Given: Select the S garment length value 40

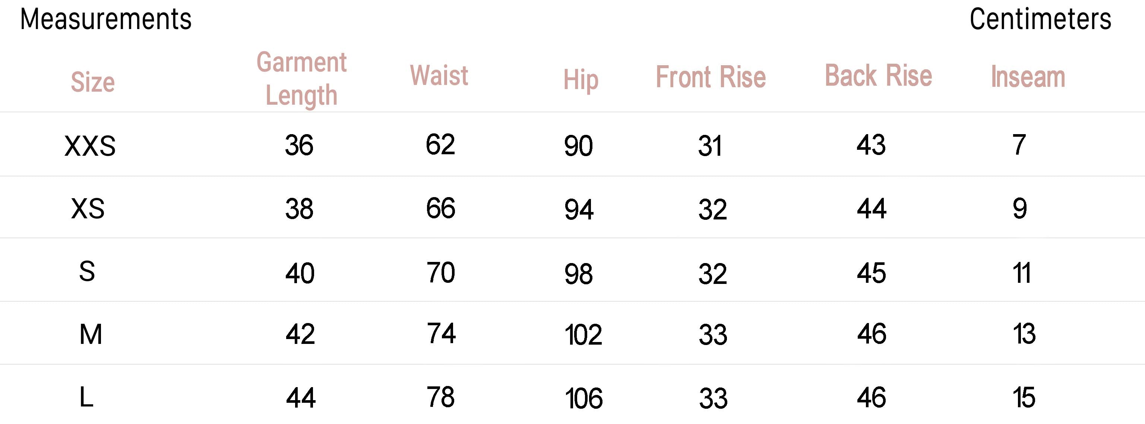Looking at the screenshot, I should tap(300, 273).
